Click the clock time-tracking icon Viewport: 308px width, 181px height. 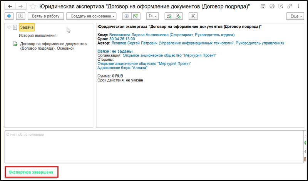pos(127,16)
